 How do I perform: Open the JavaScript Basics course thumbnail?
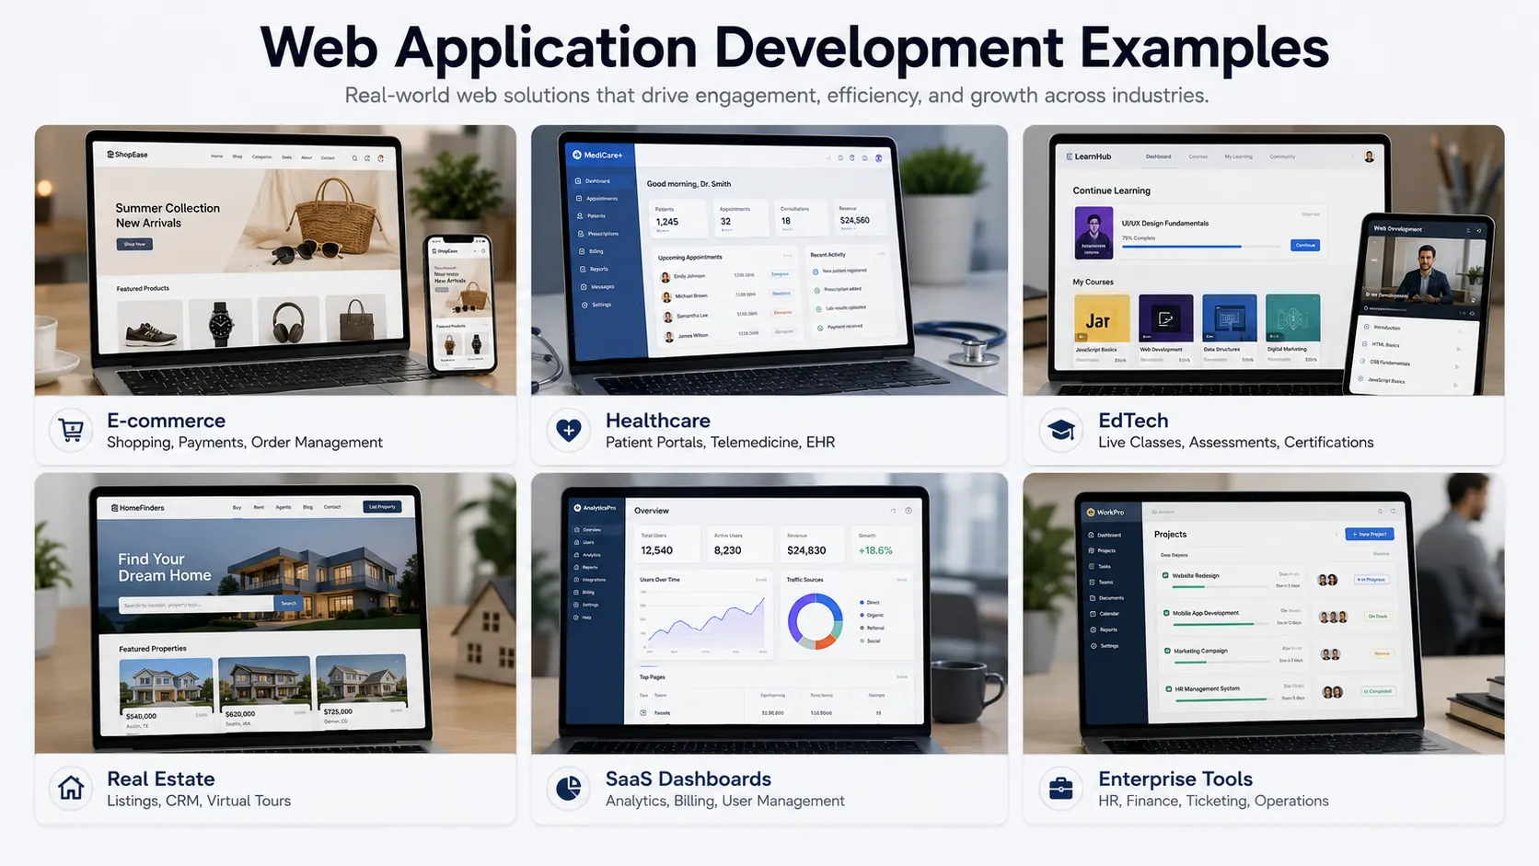1102,318
